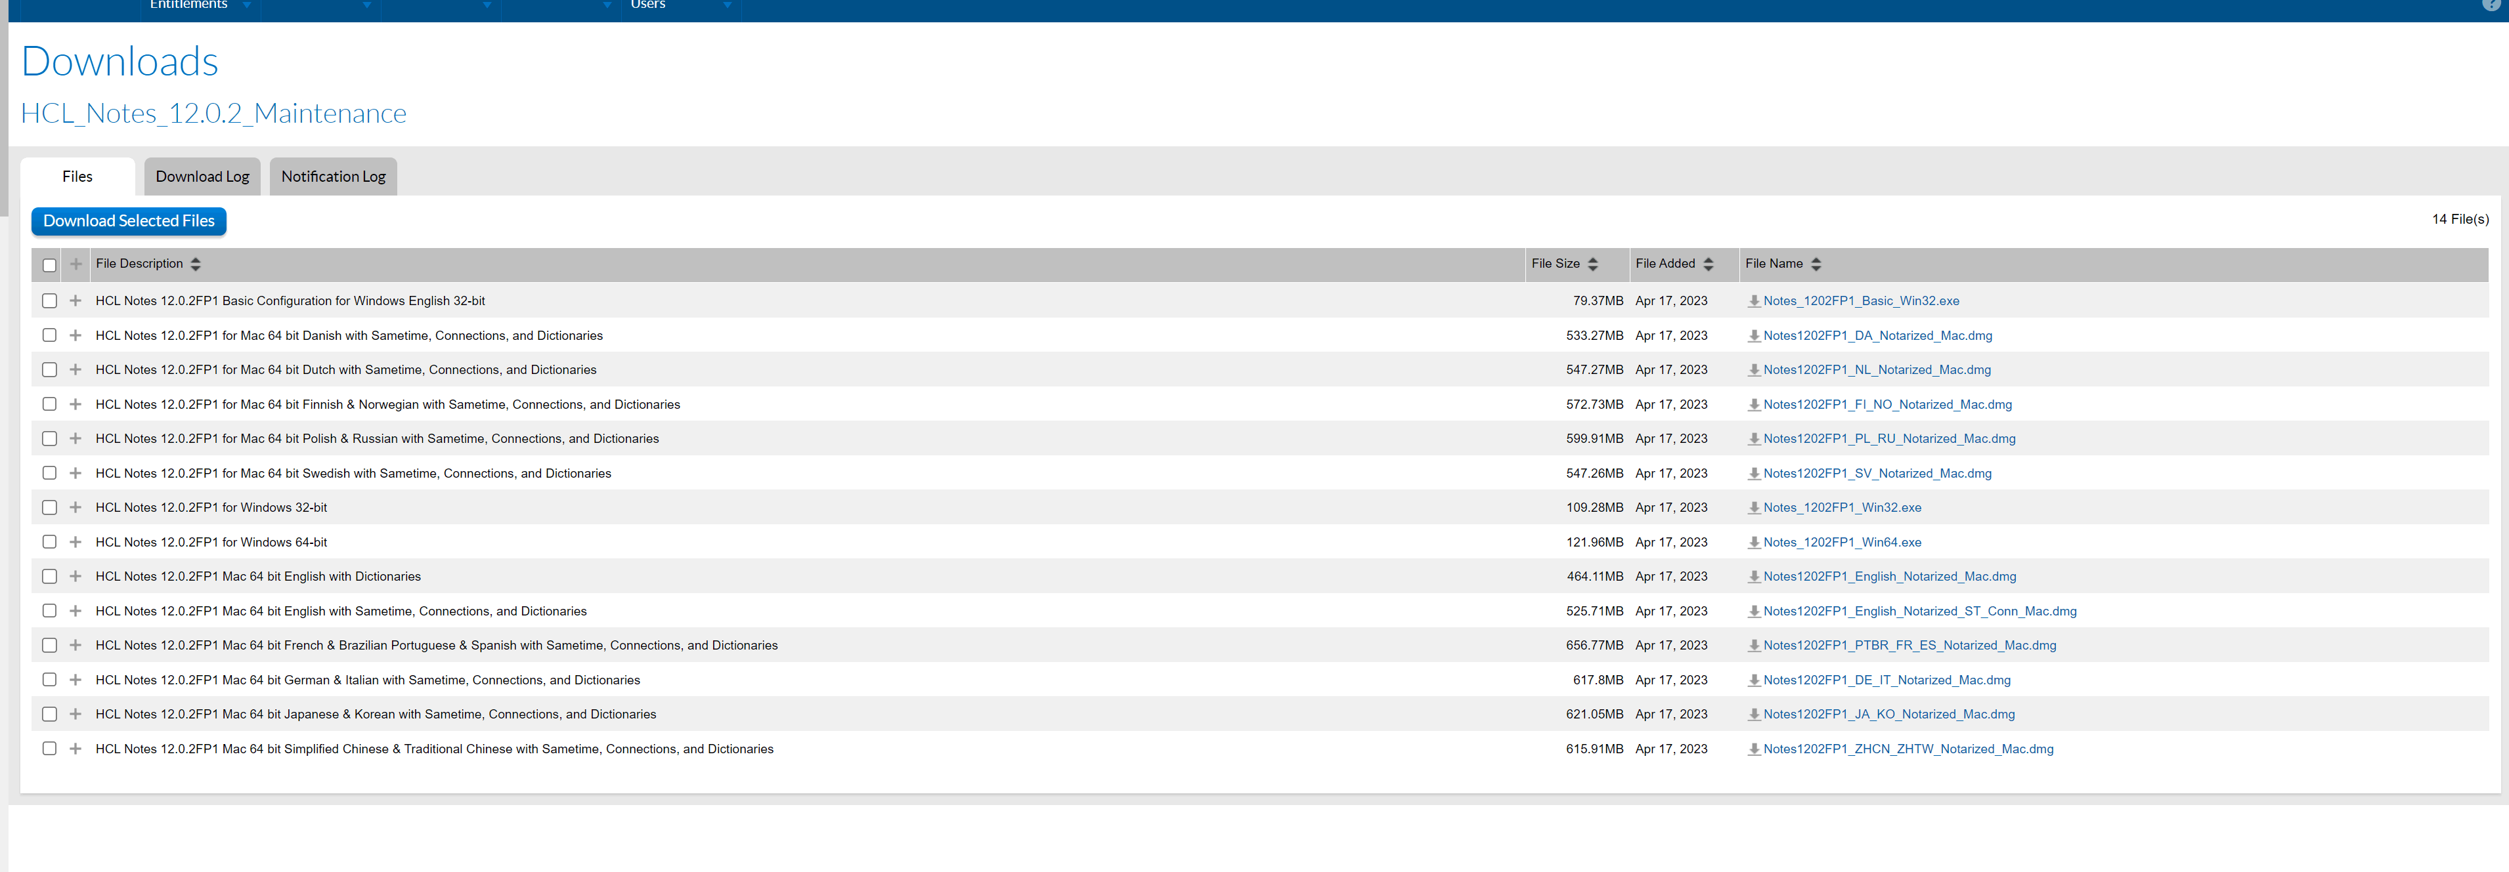Click download icon beside Notes1202FP1_English_Notarized_ST_Conn_Mac.dmg
Screen dimensions: 2509x872
1753,612
